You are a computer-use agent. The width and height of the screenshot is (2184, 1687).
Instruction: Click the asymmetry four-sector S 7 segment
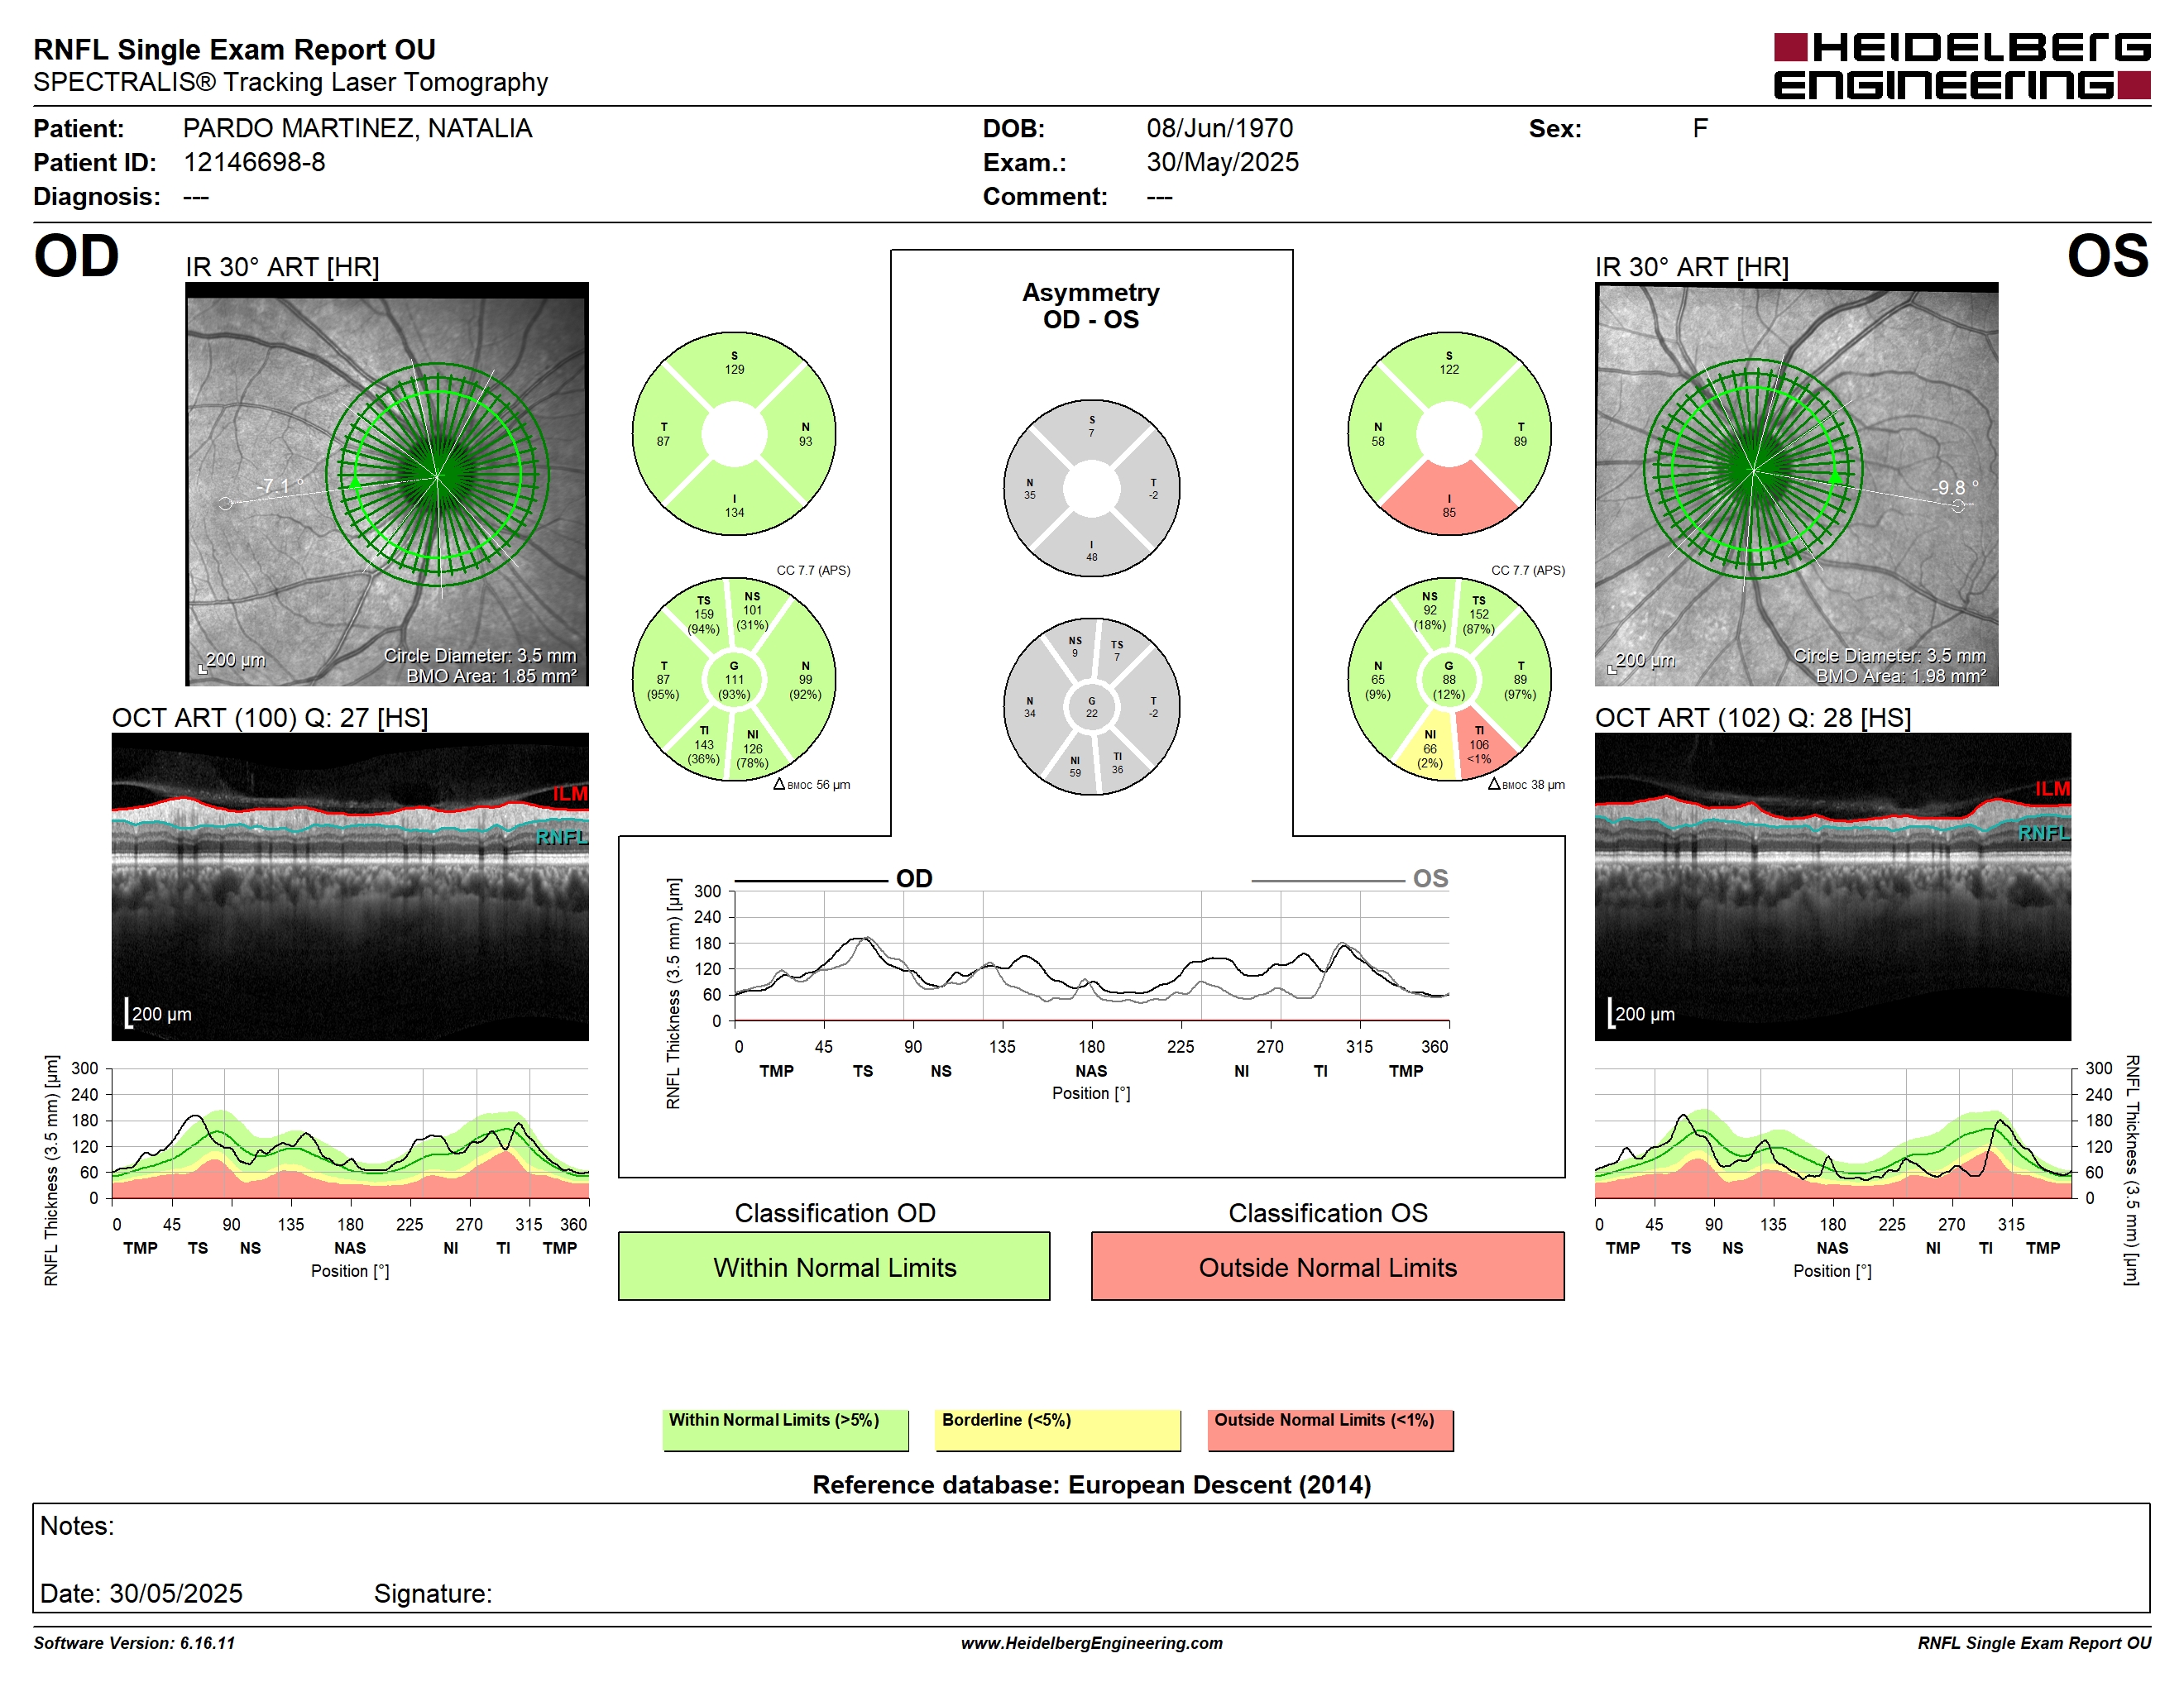tap(1091, 427)
